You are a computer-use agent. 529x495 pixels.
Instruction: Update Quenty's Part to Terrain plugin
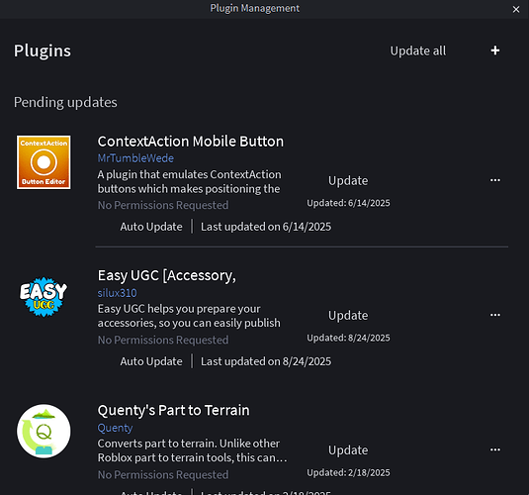coord(348,450)
